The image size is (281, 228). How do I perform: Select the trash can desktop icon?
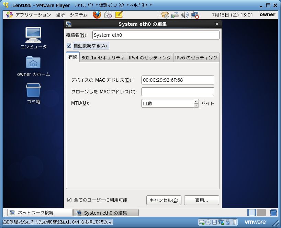[x=33, y=94]
